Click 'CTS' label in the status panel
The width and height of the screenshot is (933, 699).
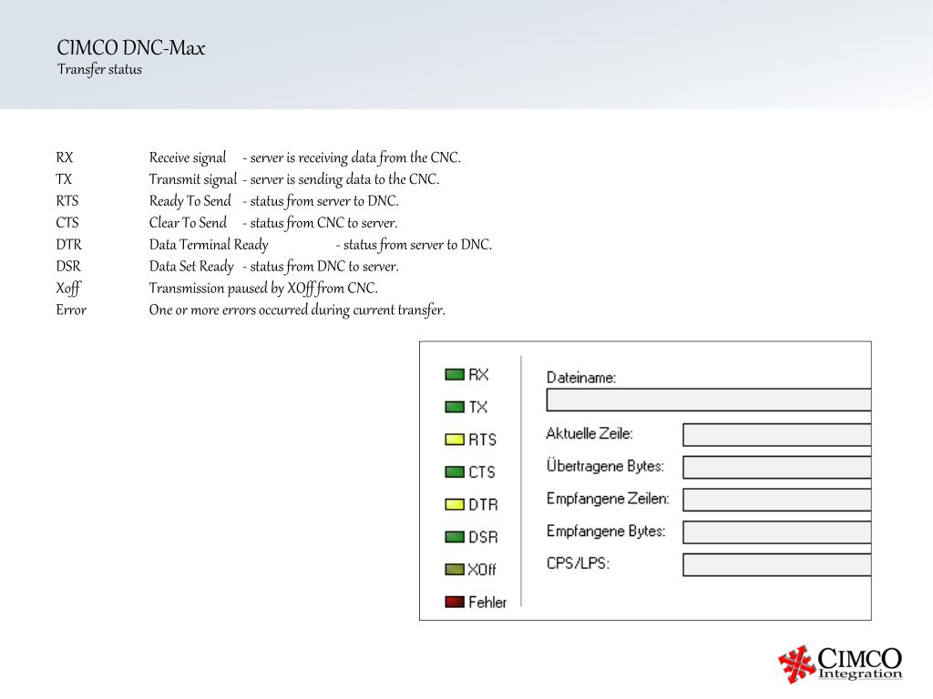[482, 472]
